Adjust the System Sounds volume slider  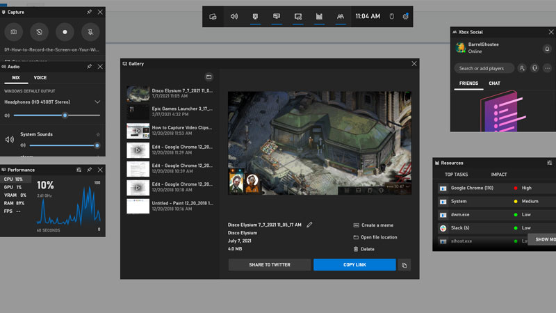click(x=65, y=145)
